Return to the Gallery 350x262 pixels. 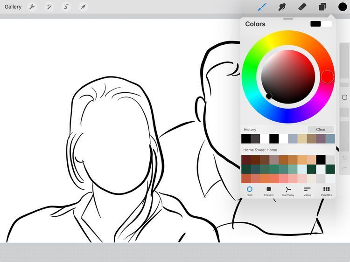tap(13, 7)
